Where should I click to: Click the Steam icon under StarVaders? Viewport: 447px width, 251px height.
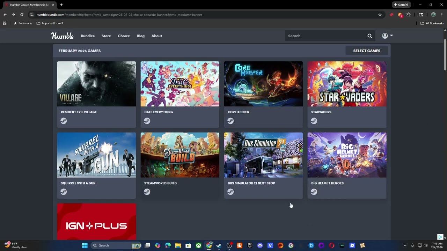[x=314, y=121]
